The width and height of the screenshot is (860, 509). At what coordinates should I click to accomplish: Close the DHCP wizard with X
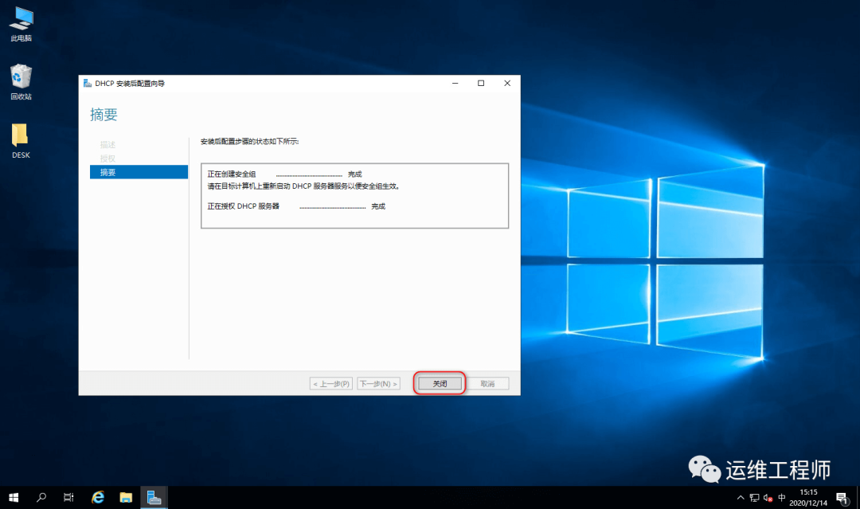(x=507, y=84)
